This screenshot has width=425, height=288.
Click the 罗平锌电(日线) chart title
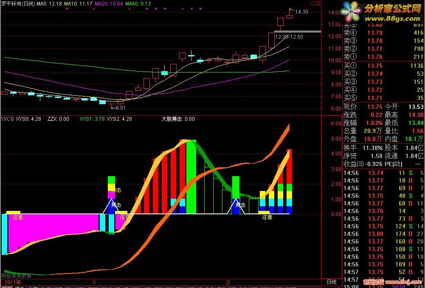[x=18, y=3]
